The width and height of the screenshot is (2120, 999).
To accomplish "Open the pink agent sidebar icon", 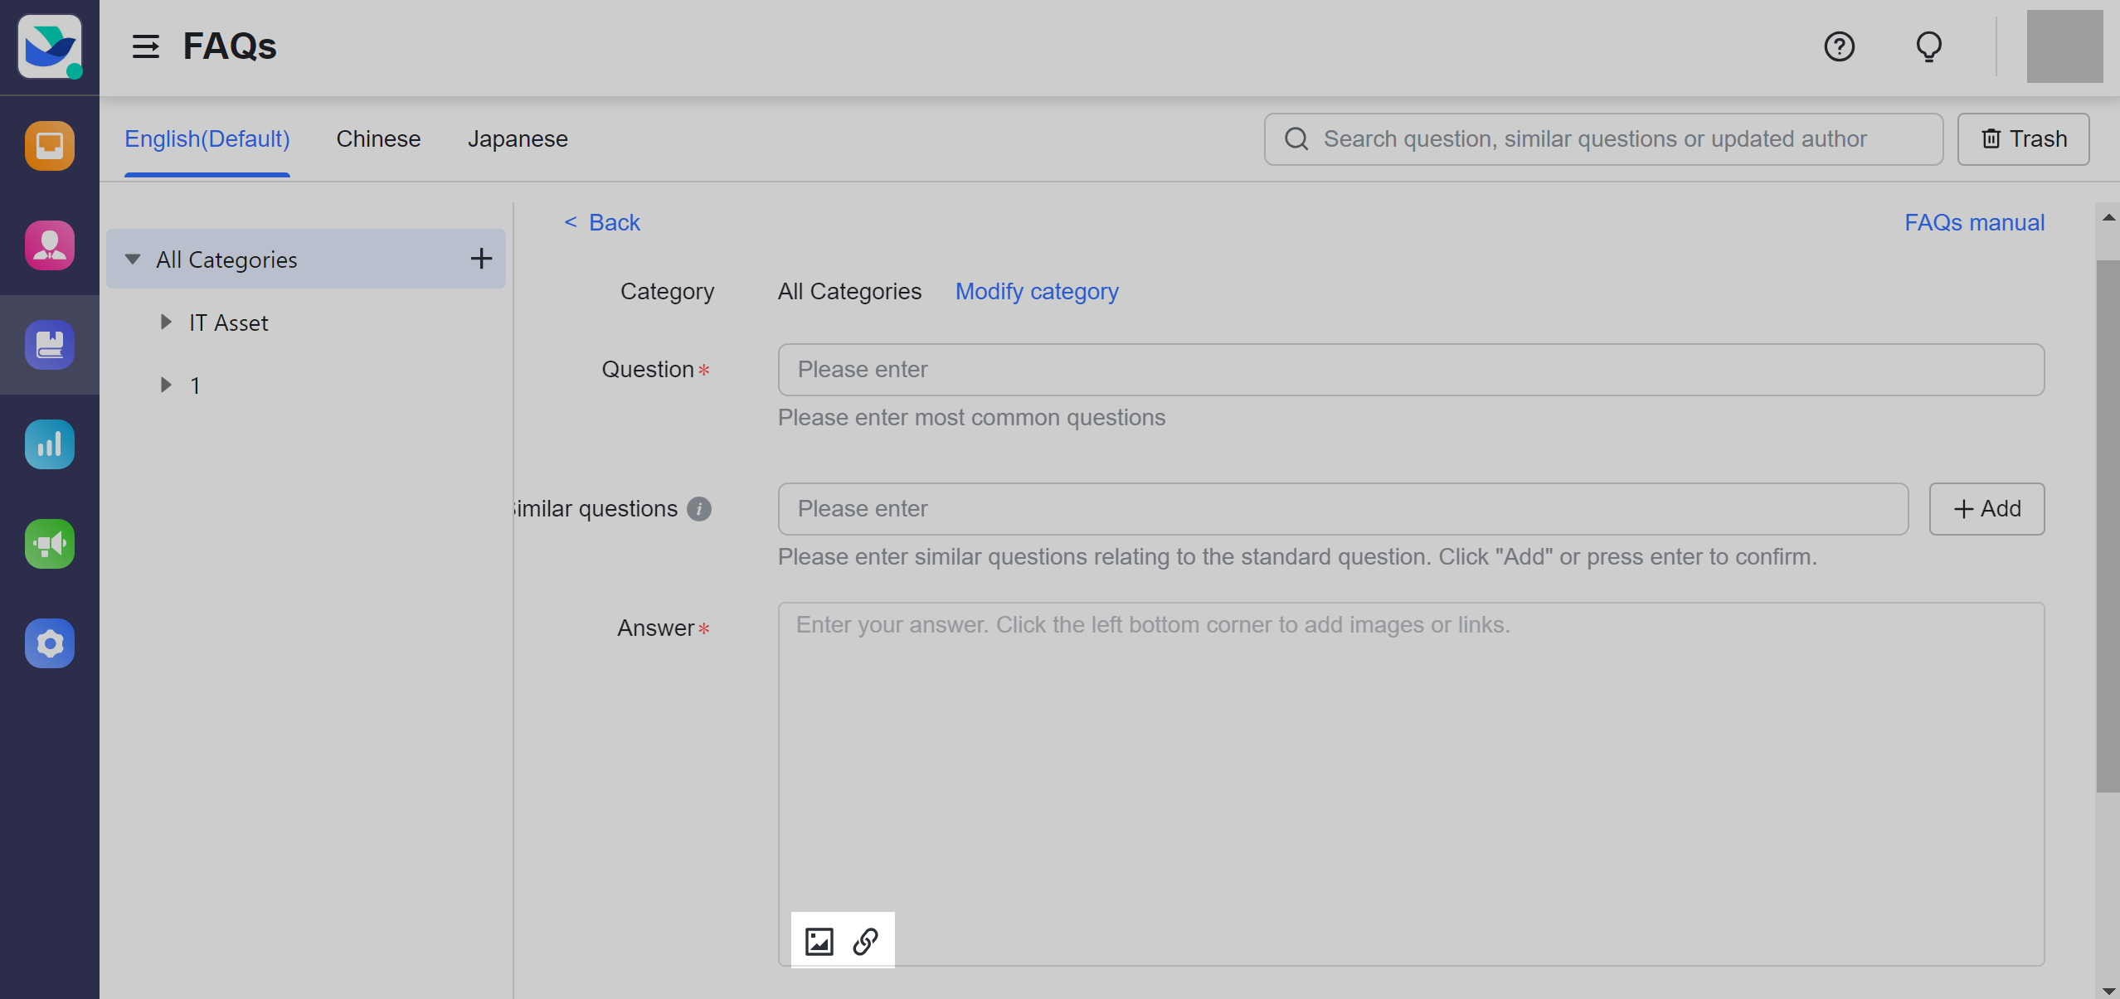I will pos(50,245).
